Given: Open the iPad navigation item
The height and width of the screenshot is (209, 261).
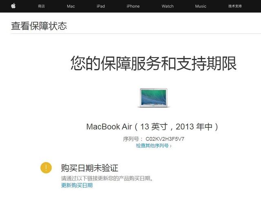Looking at the screenshot, I should pos(101,6).
